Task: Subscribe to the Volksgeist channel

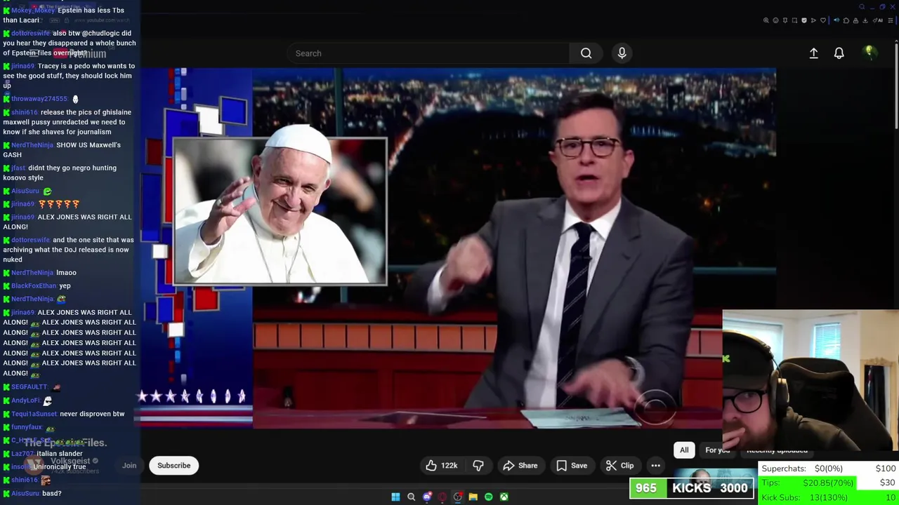Action: 174,466
